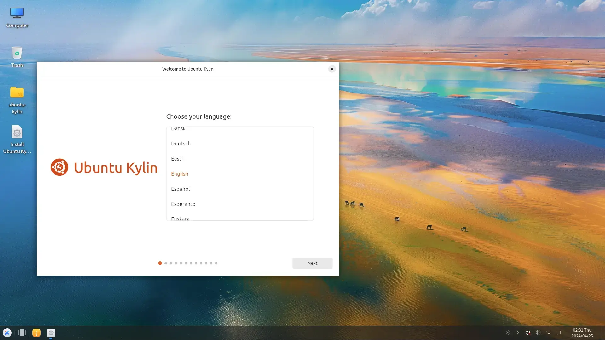Expand the hidden tray icons arrow
The height and width of the screenshot is (340, 605).
pyautogui.click(x=518, y=332)
